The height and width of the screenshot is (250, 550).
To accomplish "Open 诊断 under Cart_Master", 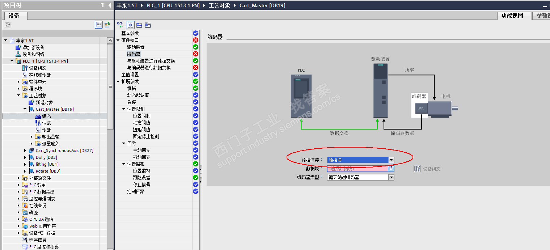I will (46, 130).
